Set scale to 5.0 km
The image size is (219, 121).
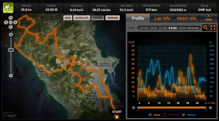pos(173,28)
